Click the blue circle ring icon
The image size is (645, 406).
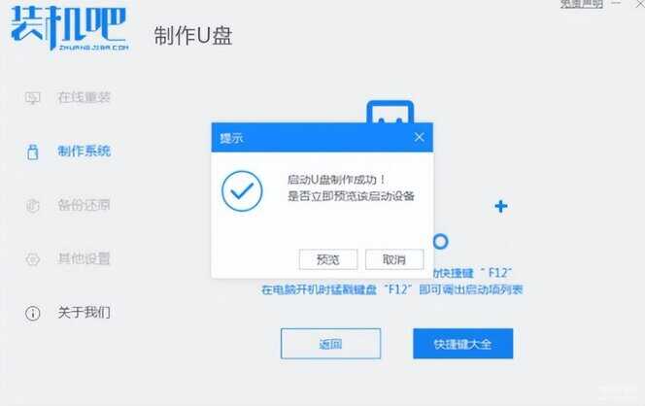point(440,242)
